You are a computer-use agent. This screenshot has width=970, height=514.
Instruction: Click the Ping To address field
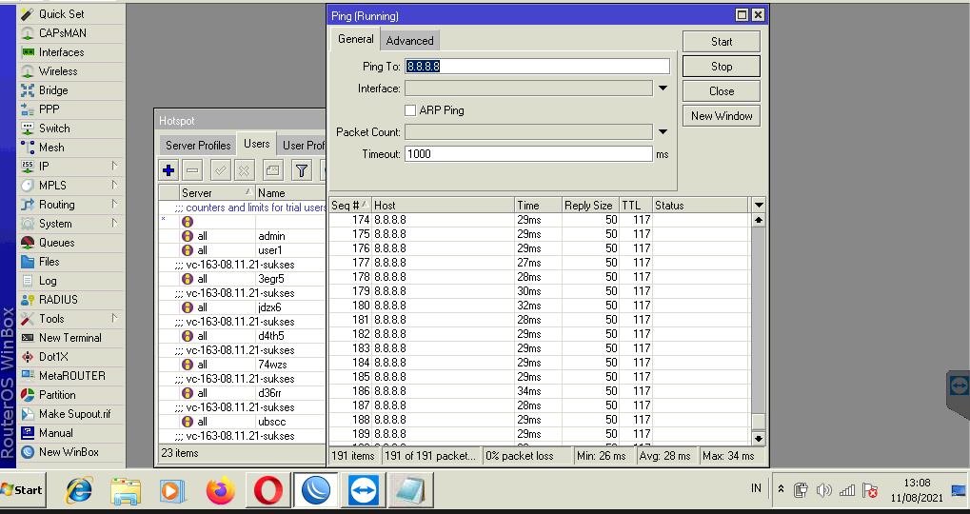pos(537,67)
